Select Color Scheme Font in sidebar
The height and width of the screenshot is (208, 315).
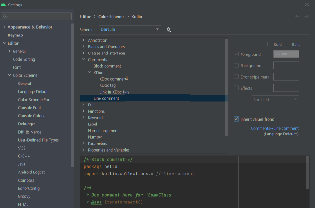35,100
